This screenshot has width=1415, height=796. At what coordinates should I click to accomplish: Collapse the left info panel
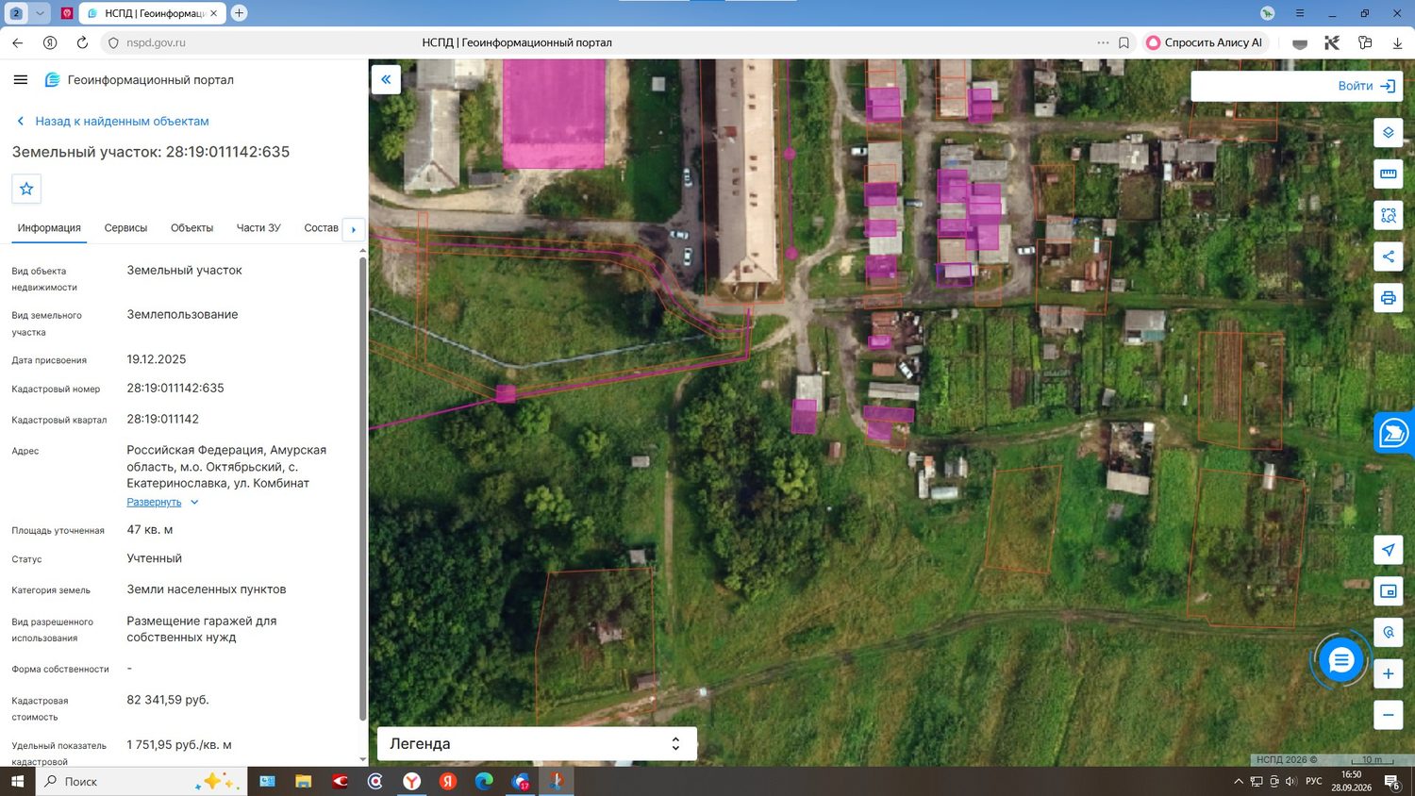click(386, 79)
